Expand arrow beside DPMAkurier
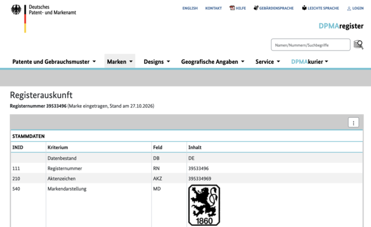The image size is (371, 227). pyautogui.click(x=326, y=62)
